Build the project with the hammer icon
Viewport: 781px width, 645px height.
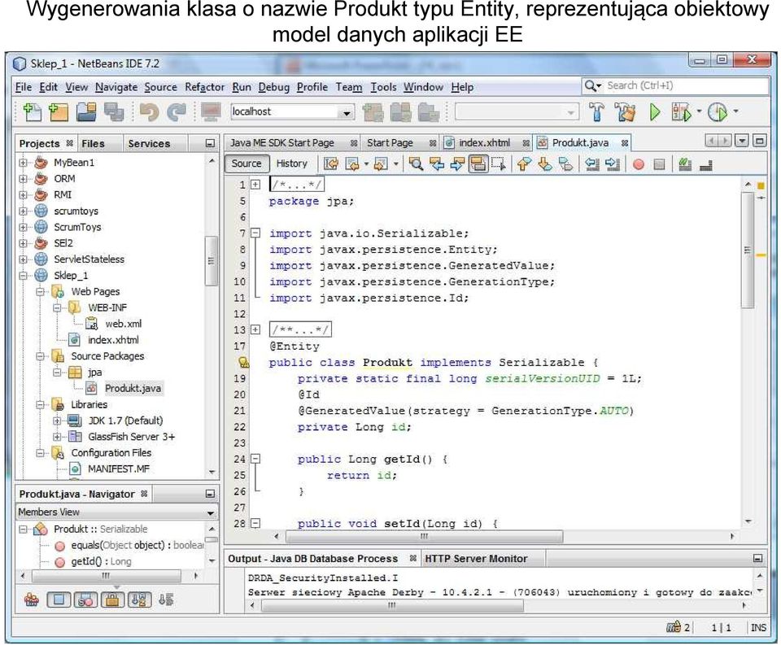596,112
